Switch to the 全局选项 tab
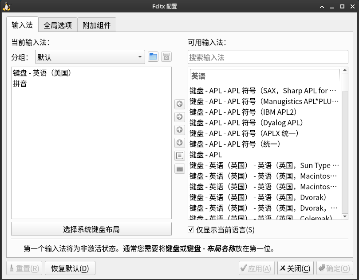The height and width of the screenshot is (280, 359). [58, 25]
